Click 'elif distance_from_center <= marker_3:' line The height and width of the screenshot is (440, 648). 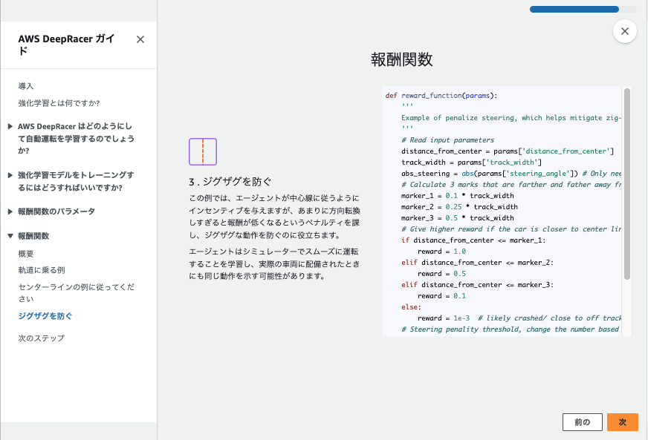(x=477, y=285)
